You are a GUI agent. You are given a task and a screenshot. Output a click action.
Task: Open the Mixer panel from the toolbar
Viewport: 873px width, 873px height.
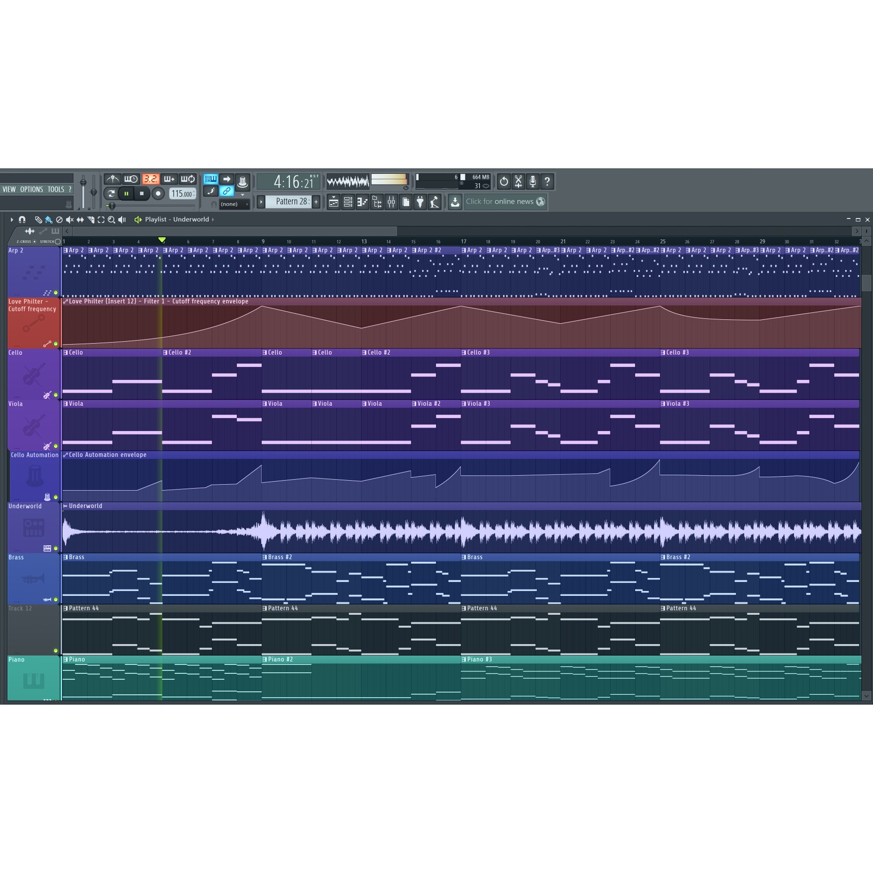[392, 202]
